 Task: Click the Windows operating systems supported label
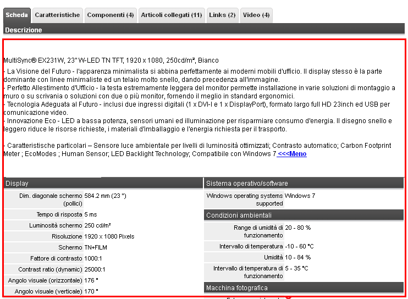(x=245, y=200)
